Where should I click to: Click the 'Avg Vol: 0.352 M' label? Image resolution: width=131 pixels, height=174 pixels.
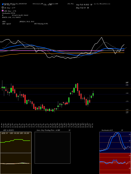coord(84,5)
